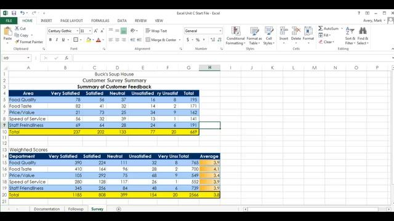Decrease font size with the smaller A icon

[102, 31]
